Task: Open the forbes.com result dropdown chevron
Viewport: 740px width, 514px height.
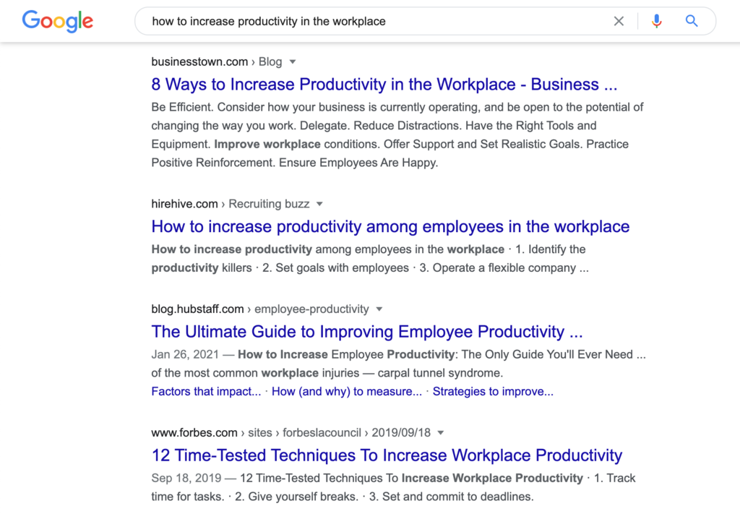Action: coord(442,432)
